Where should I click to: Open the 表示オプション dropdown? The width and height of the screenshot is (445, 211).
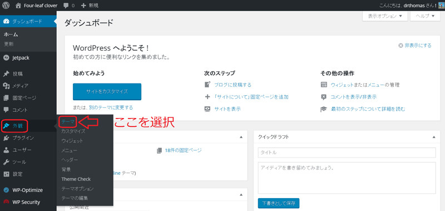pyautogui.click(x=385, y=16)
